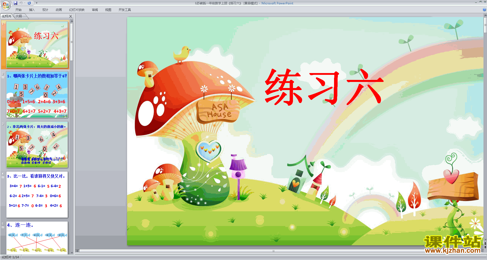The width and height of the screenshot is (487, 260).
Task: Click the ASA House sign on mushroom
Action: pyautogui.click(x=219, y=111)
